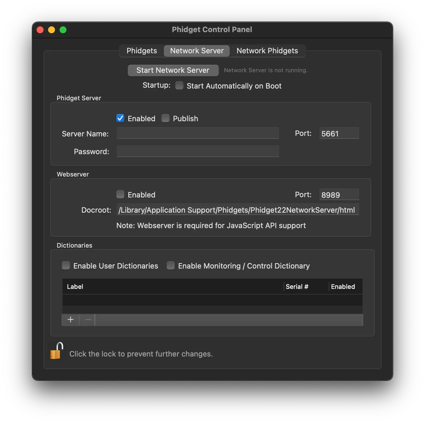This screenshot has height=423, width=425.
Task: Edit Phidget Server port 5661
Action: click(x=339, y=133)
